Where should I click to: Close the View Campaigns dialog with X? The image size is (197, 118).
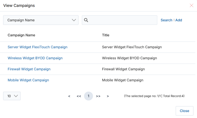pyautogui.click(x=191, y=5)
